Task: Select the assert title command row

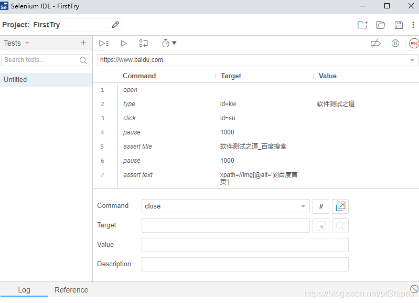Action: click(256, 147)
